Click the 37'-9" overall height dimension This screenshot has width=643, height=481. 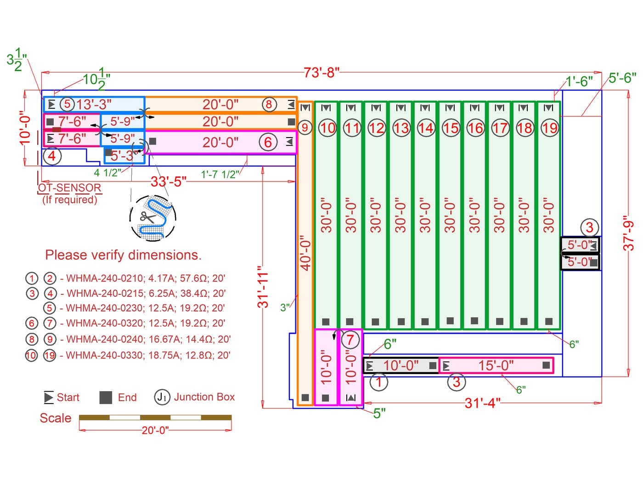(628, 233)
